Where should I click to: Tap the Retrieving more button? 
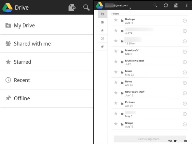(150, 139)
